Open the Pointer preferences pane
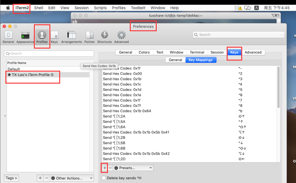This screenshot has height=183, width=296. 90,37
